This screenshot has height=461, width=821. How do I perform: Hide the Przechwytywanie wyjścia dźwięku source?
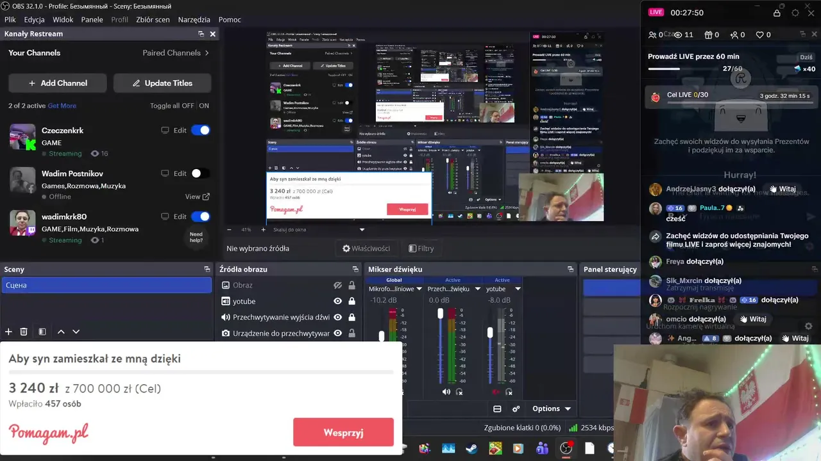point(337,317)
